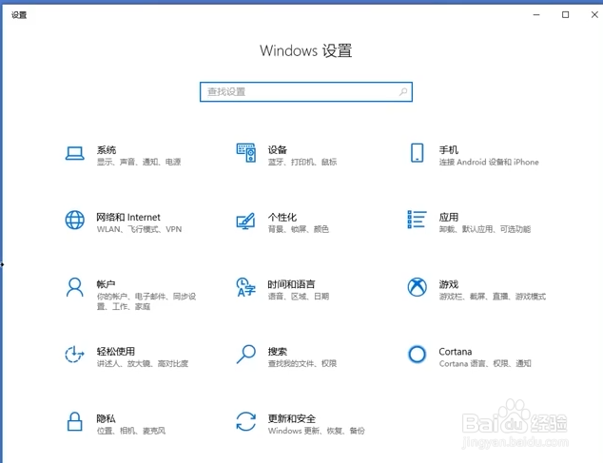
Task: Click the 语音、区域、日期 description
Action: (299, 296)
